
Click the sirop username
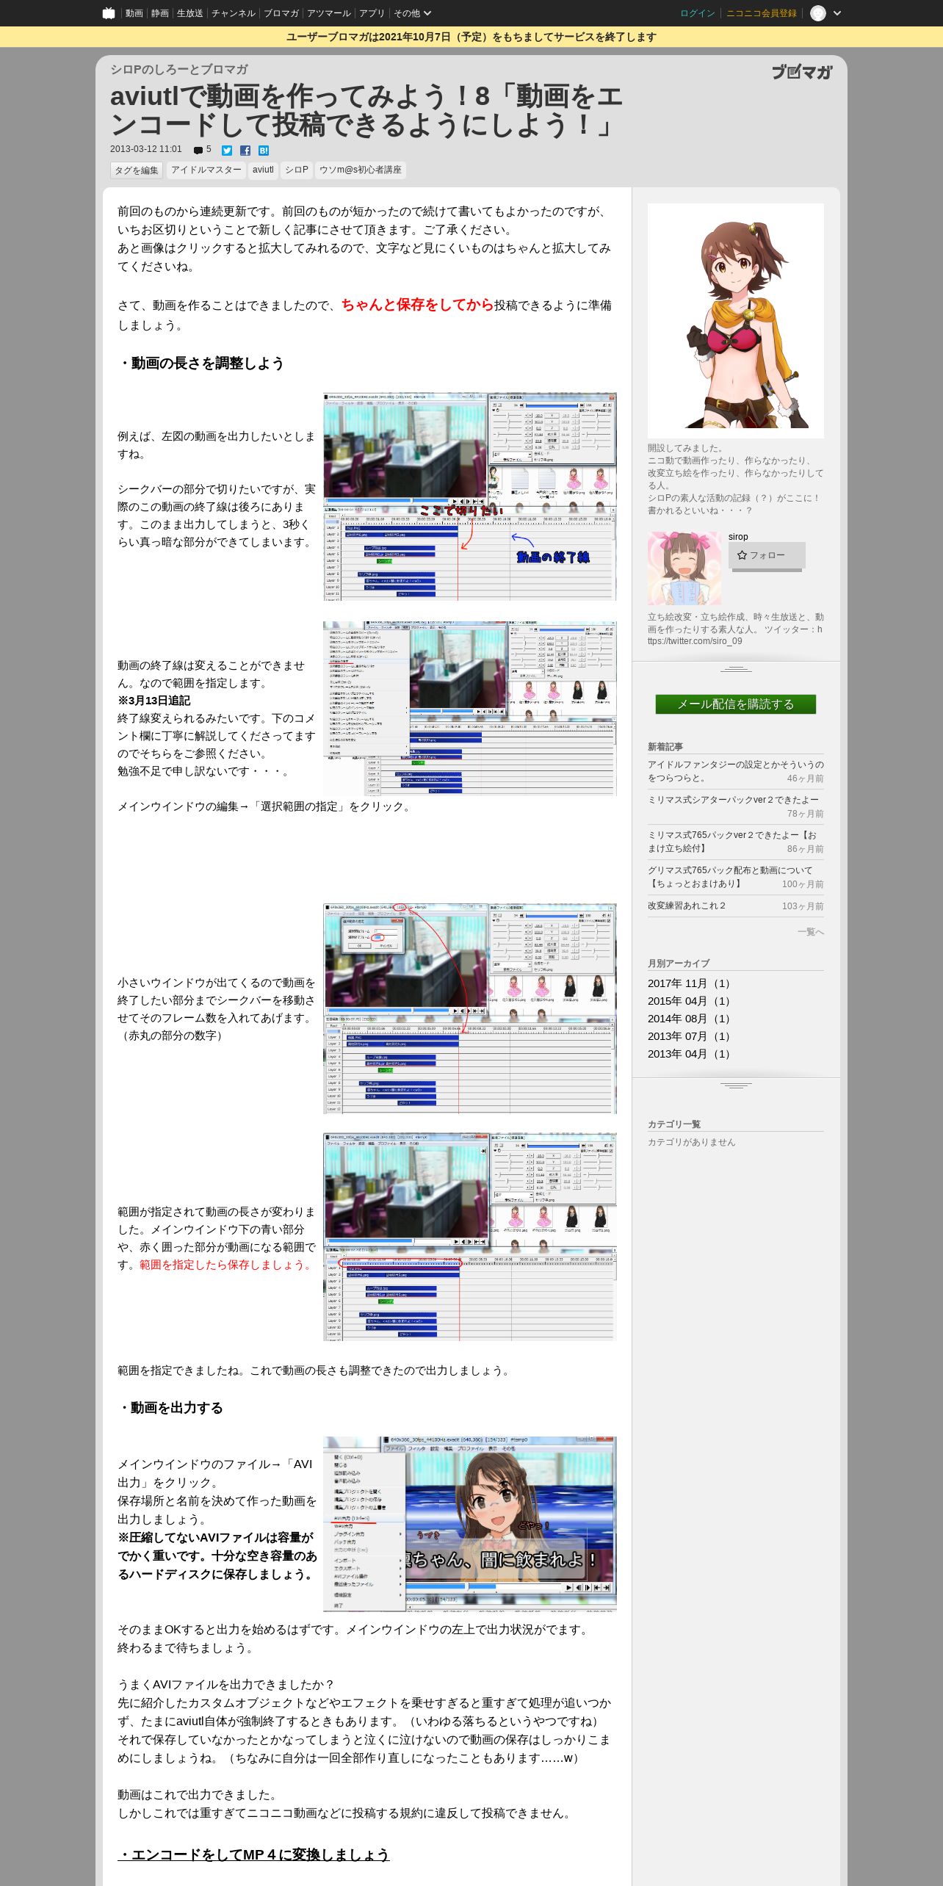(738, 537)
